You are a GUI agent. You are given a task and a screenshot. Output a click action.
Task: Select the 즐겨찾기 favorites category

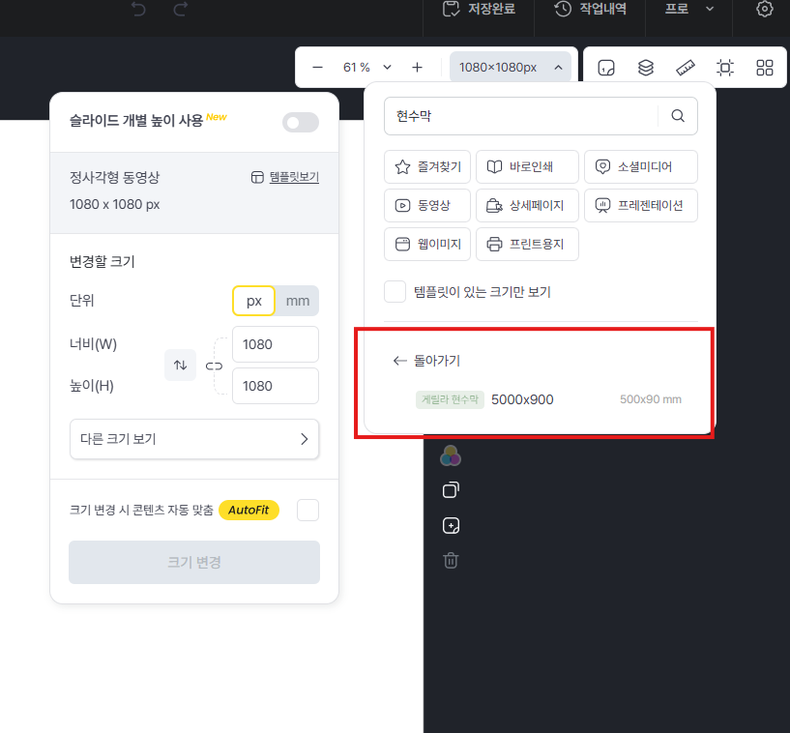click(x=427, y=166)
